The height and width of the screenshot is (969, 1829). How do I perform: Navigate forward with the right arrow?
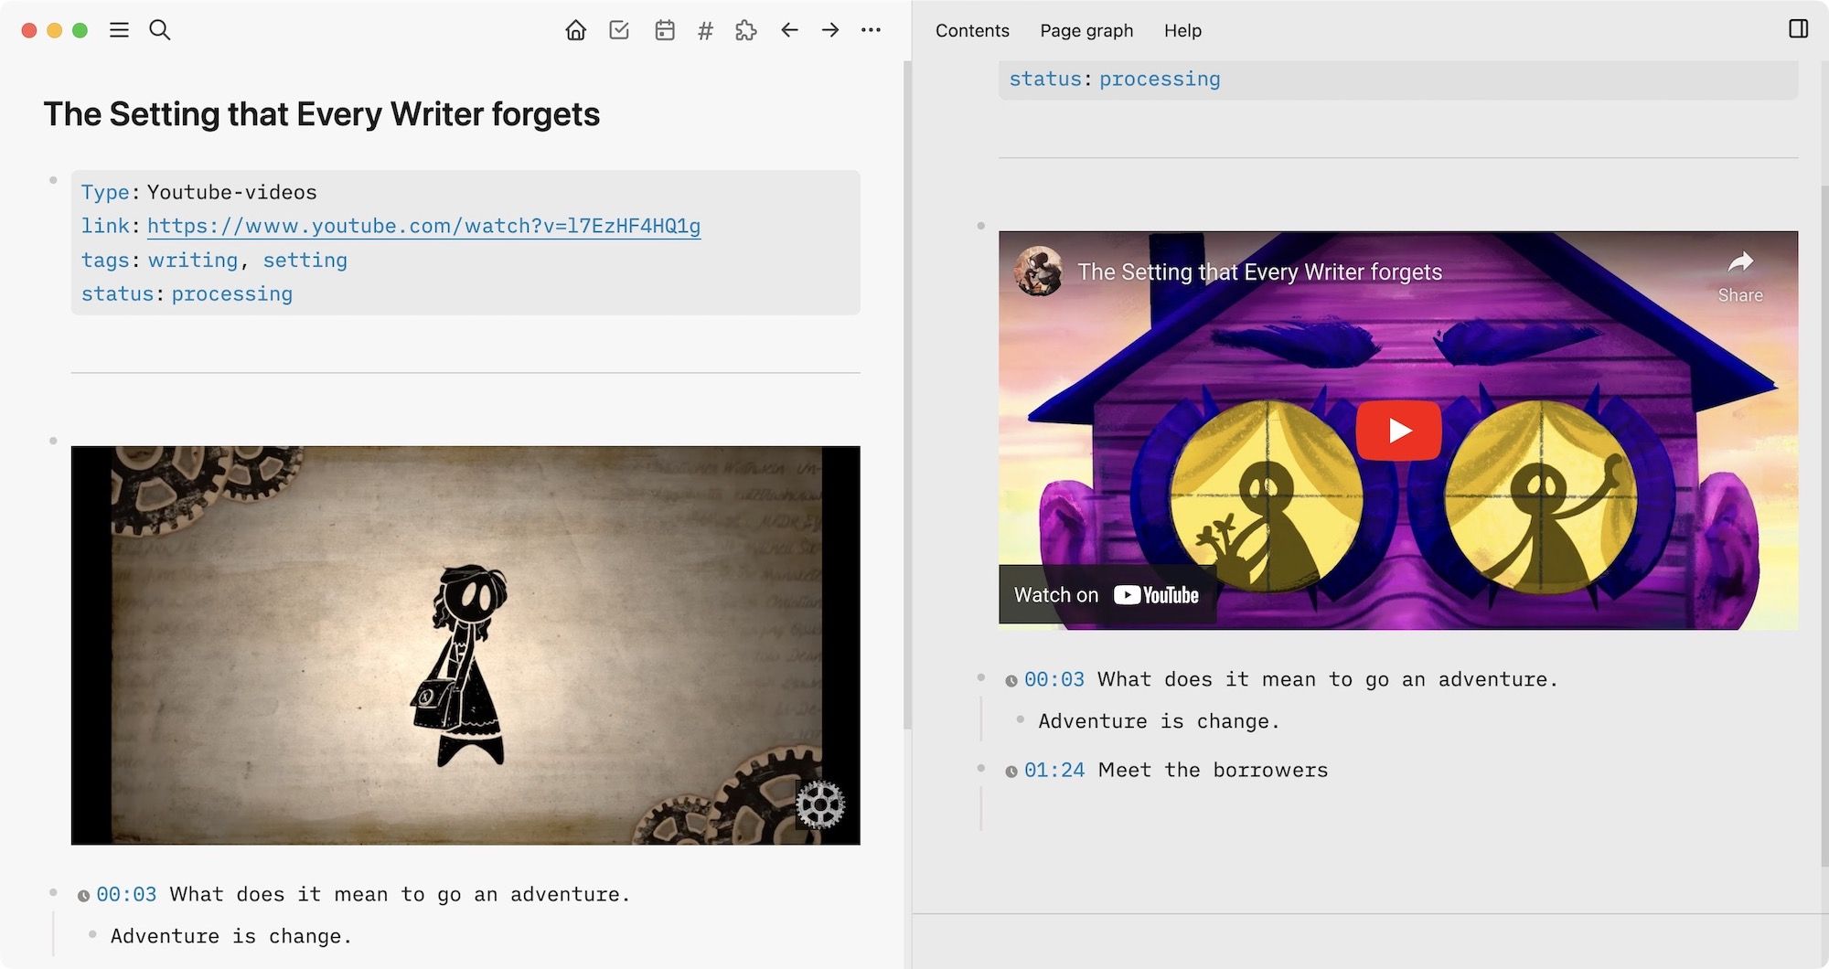(x=830, y=29)
